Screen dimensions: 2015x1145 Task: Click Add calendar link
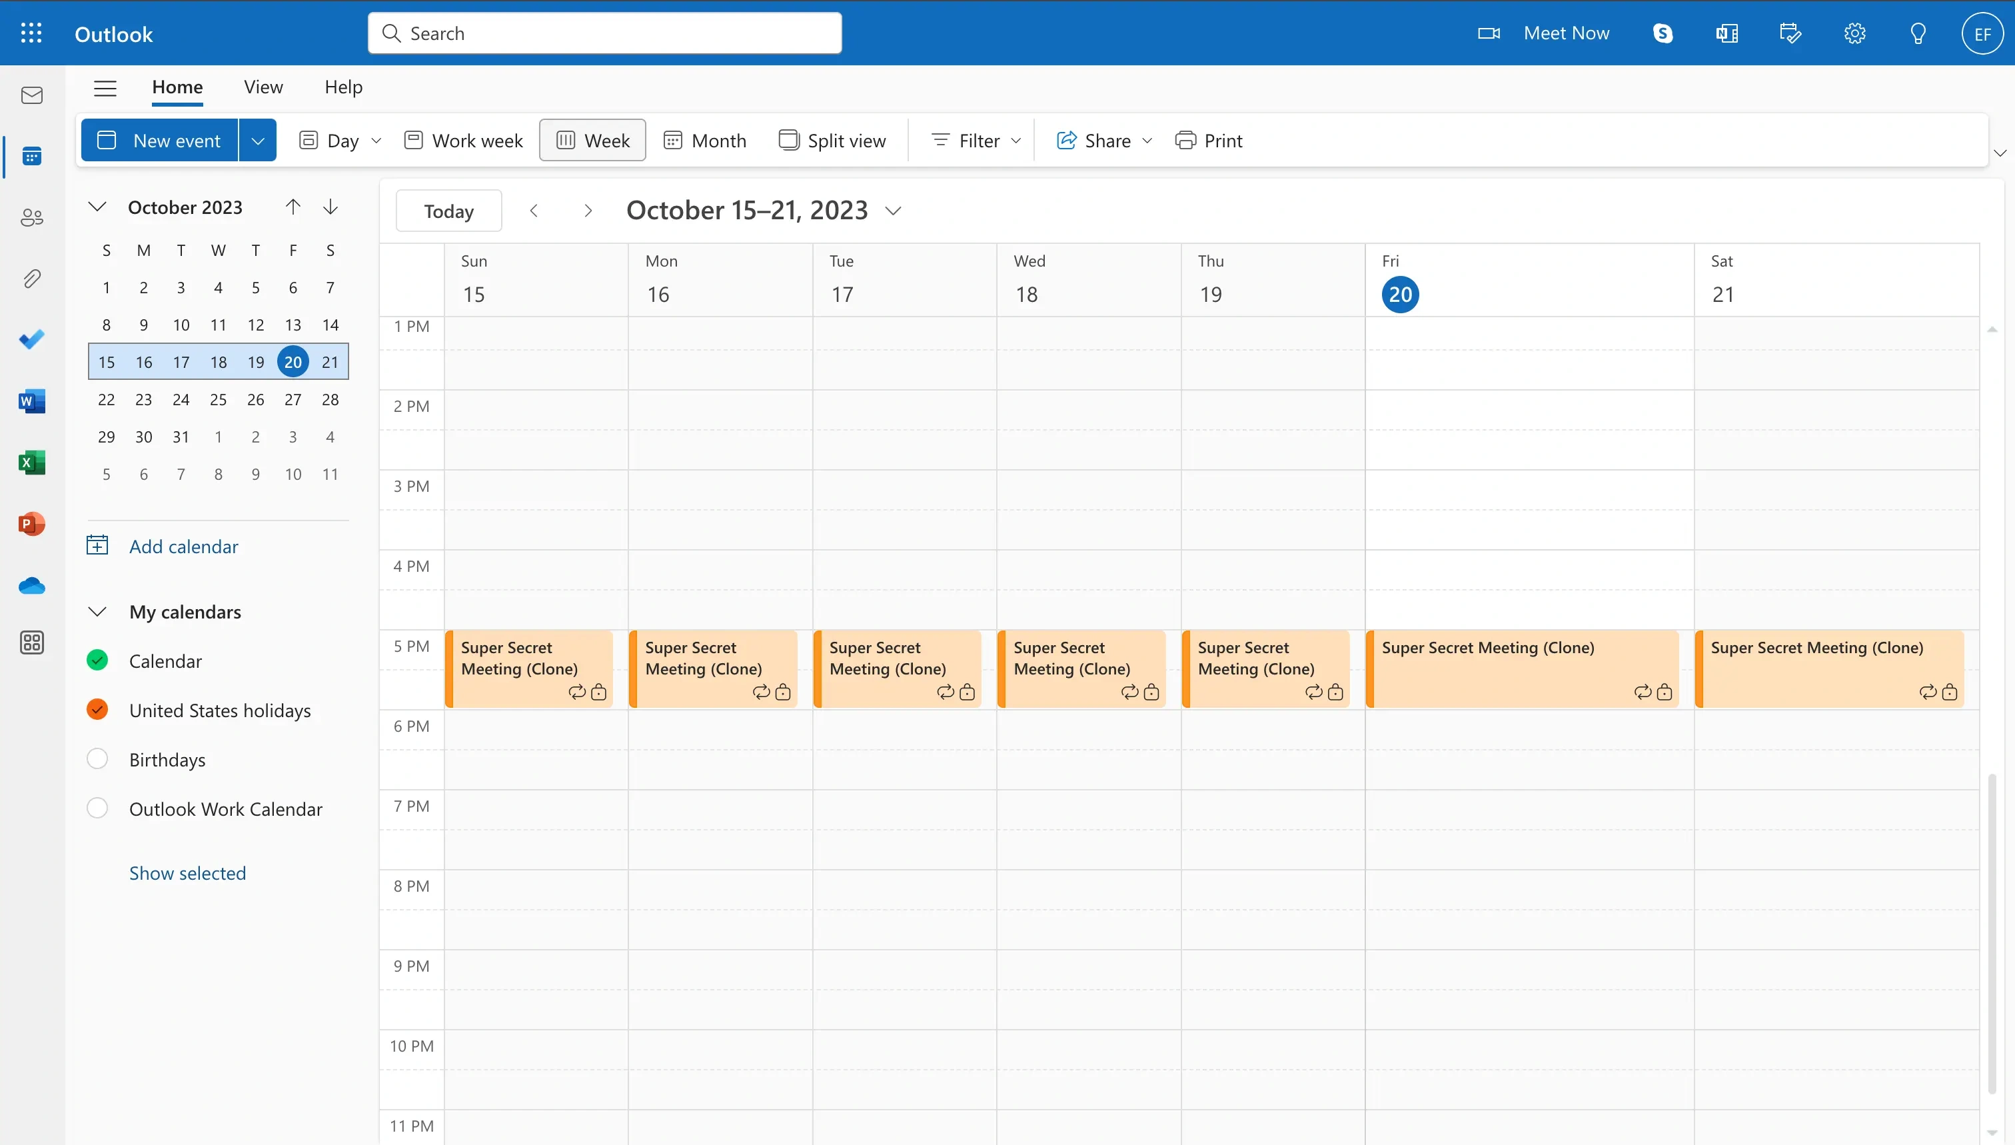(x=183, y=545)
